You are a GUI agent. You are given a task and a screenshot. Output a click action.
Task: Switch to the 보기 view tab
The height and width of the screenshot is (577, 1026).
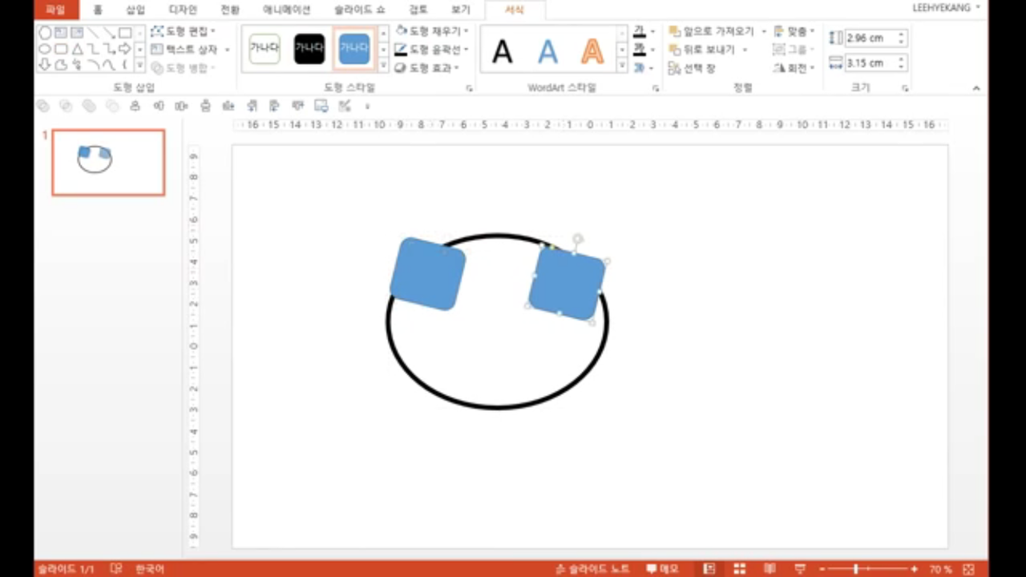pyautogui.click(x=460, y=10)
